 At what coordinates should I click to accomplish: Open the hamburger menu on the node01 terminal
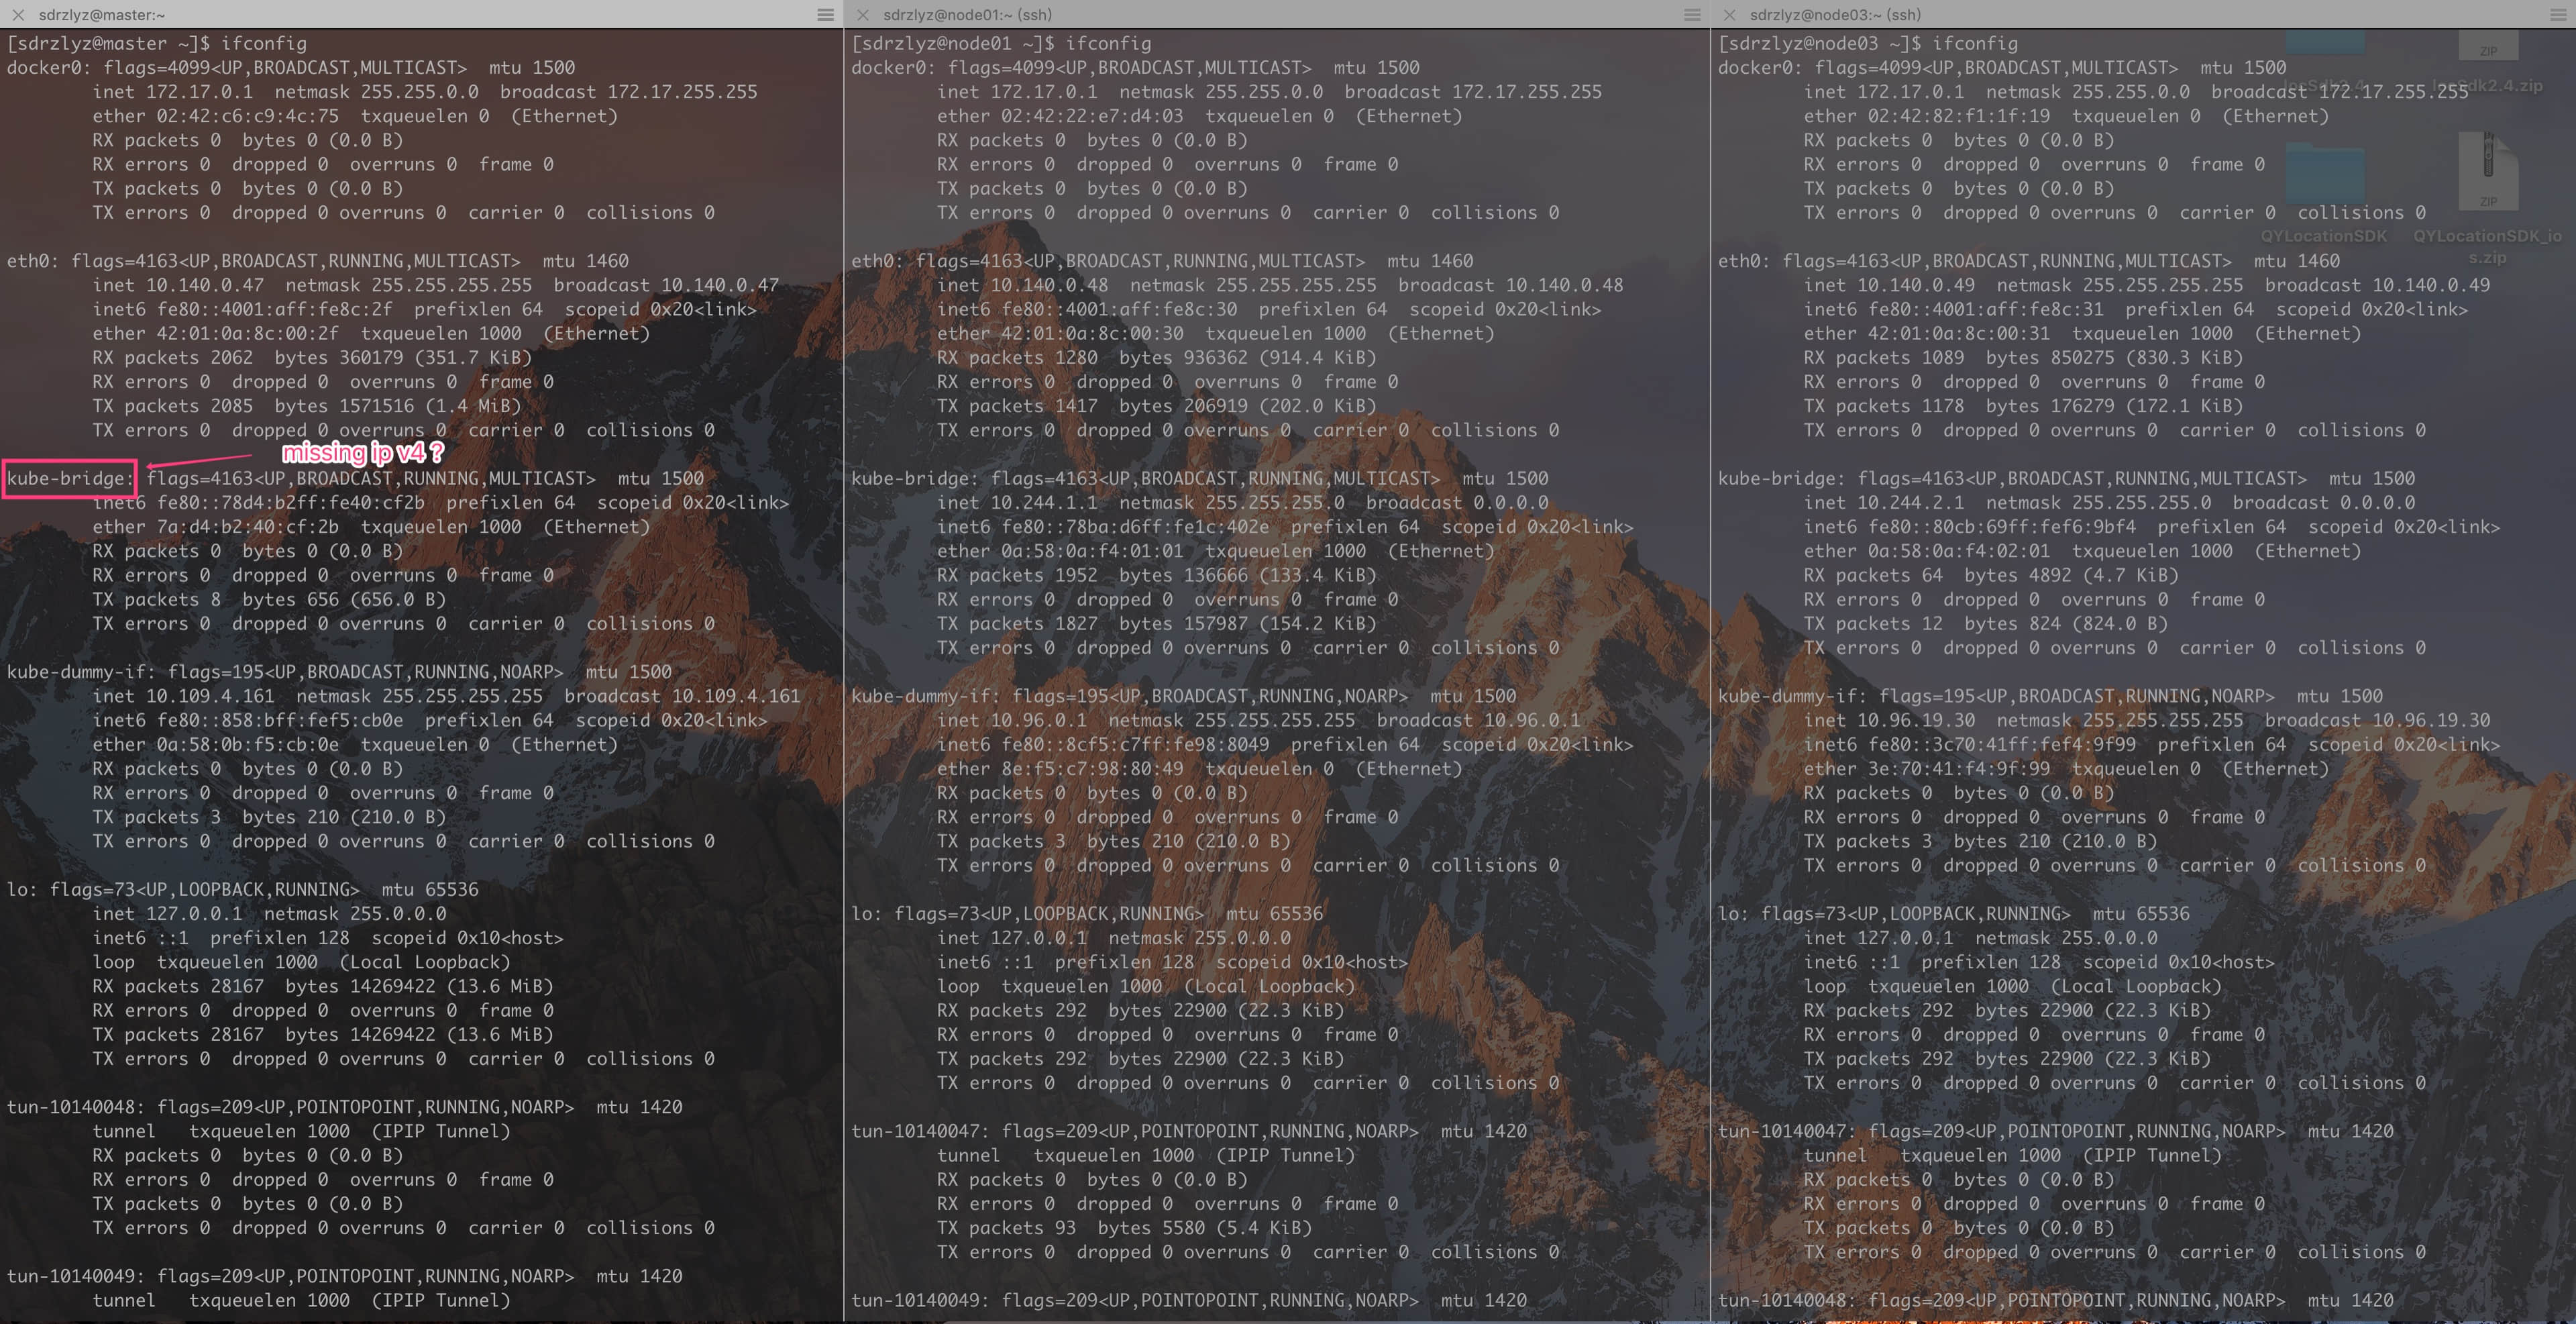(x=1692, y=14)
